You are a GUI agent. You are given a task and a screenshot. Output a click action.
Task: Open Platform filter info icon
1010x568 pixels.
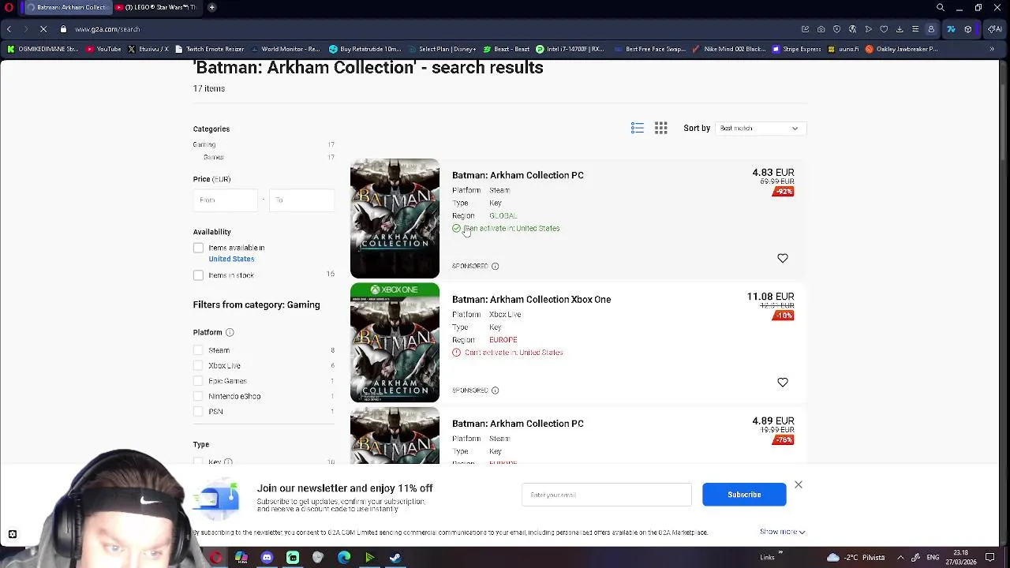coord(230,333)
